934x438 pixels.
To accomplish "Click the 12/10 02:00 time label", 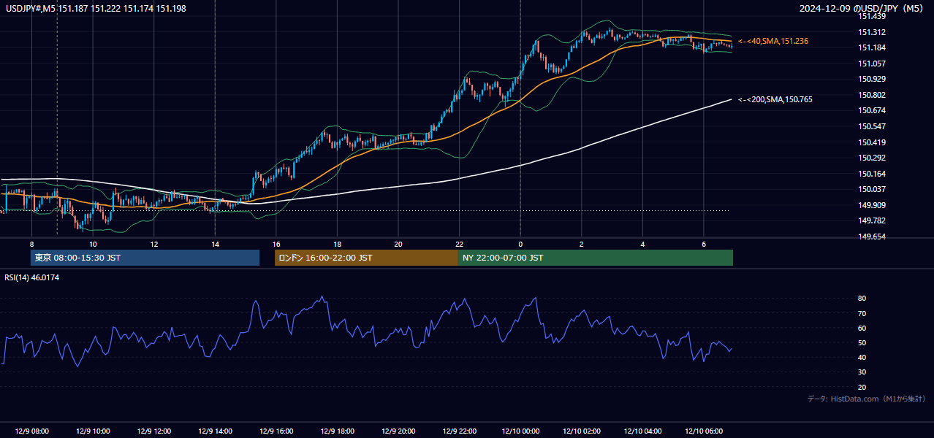I will [582, 431].
